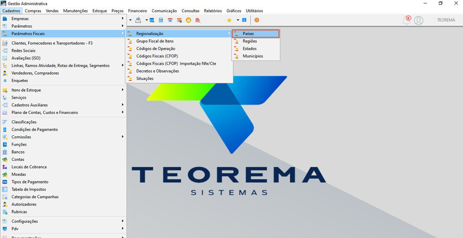The image size is (463, 238).
Task: Click the orange power button icon
Action: coord(257,20)
